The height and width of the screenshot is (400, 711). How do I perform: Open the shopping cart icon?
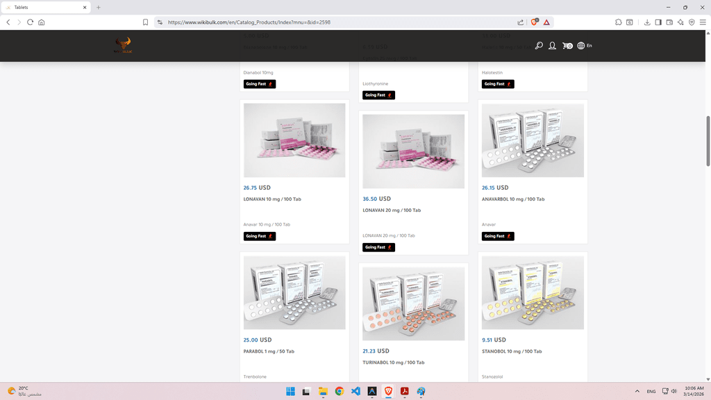click(567, 46)
